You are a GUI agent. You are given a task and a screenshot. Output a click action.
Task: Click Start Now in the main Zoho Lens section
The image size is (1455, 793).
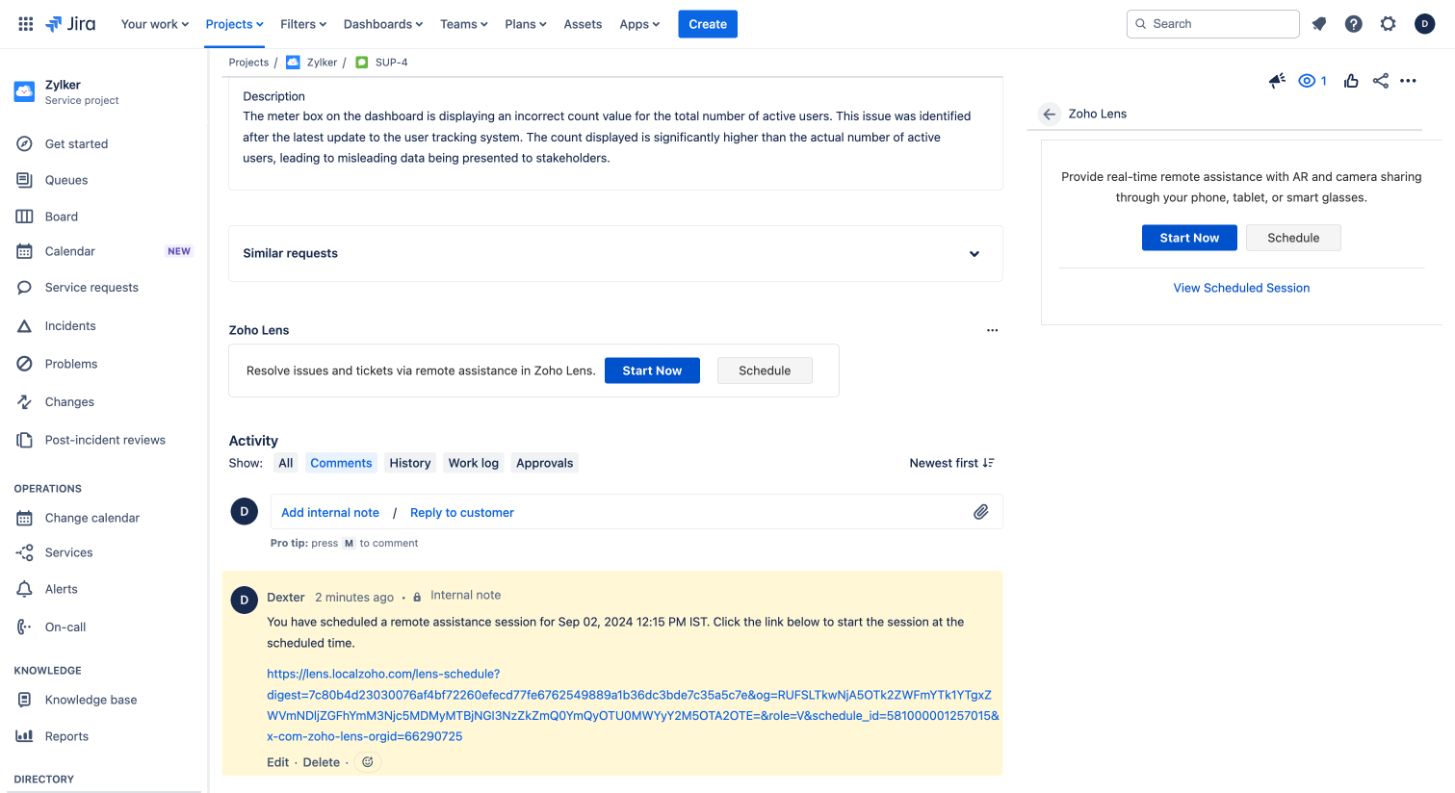pos(652,371)
